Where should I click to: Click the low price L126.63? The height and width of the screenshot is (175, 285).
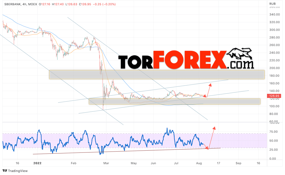click(72, 4)
